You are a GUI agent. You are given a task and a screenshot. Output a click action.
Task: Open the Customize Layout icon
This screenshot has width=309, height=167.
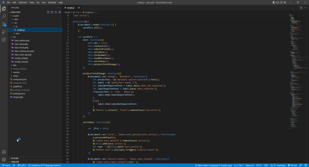pos(285,2)
